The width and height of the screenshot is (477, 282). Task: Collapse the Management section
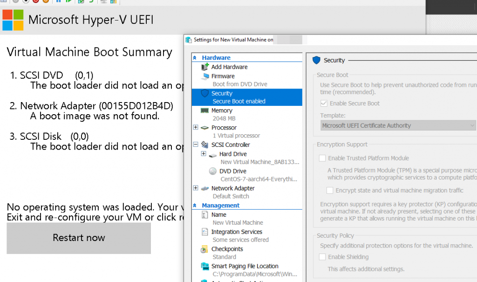point(195,206)
